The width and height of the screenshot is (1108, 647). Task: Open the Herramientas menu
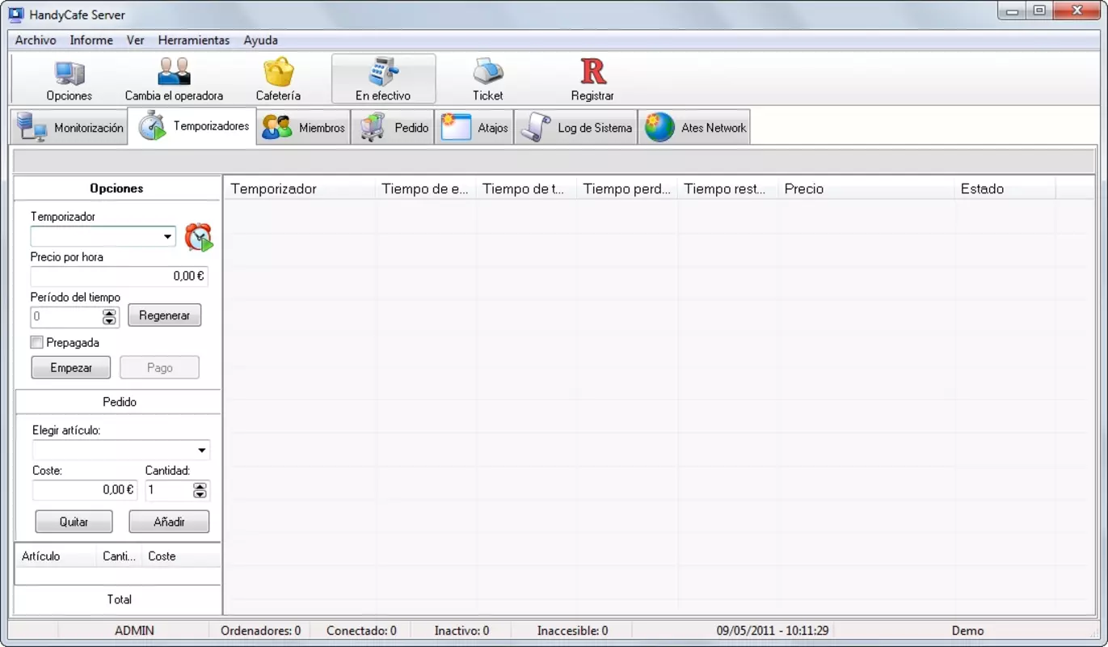(x=194, y=40)
